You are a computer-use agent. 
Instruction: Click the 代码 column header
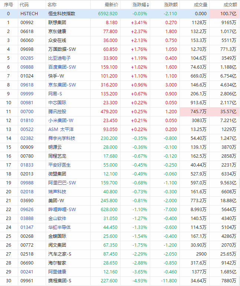pos(24,5)
